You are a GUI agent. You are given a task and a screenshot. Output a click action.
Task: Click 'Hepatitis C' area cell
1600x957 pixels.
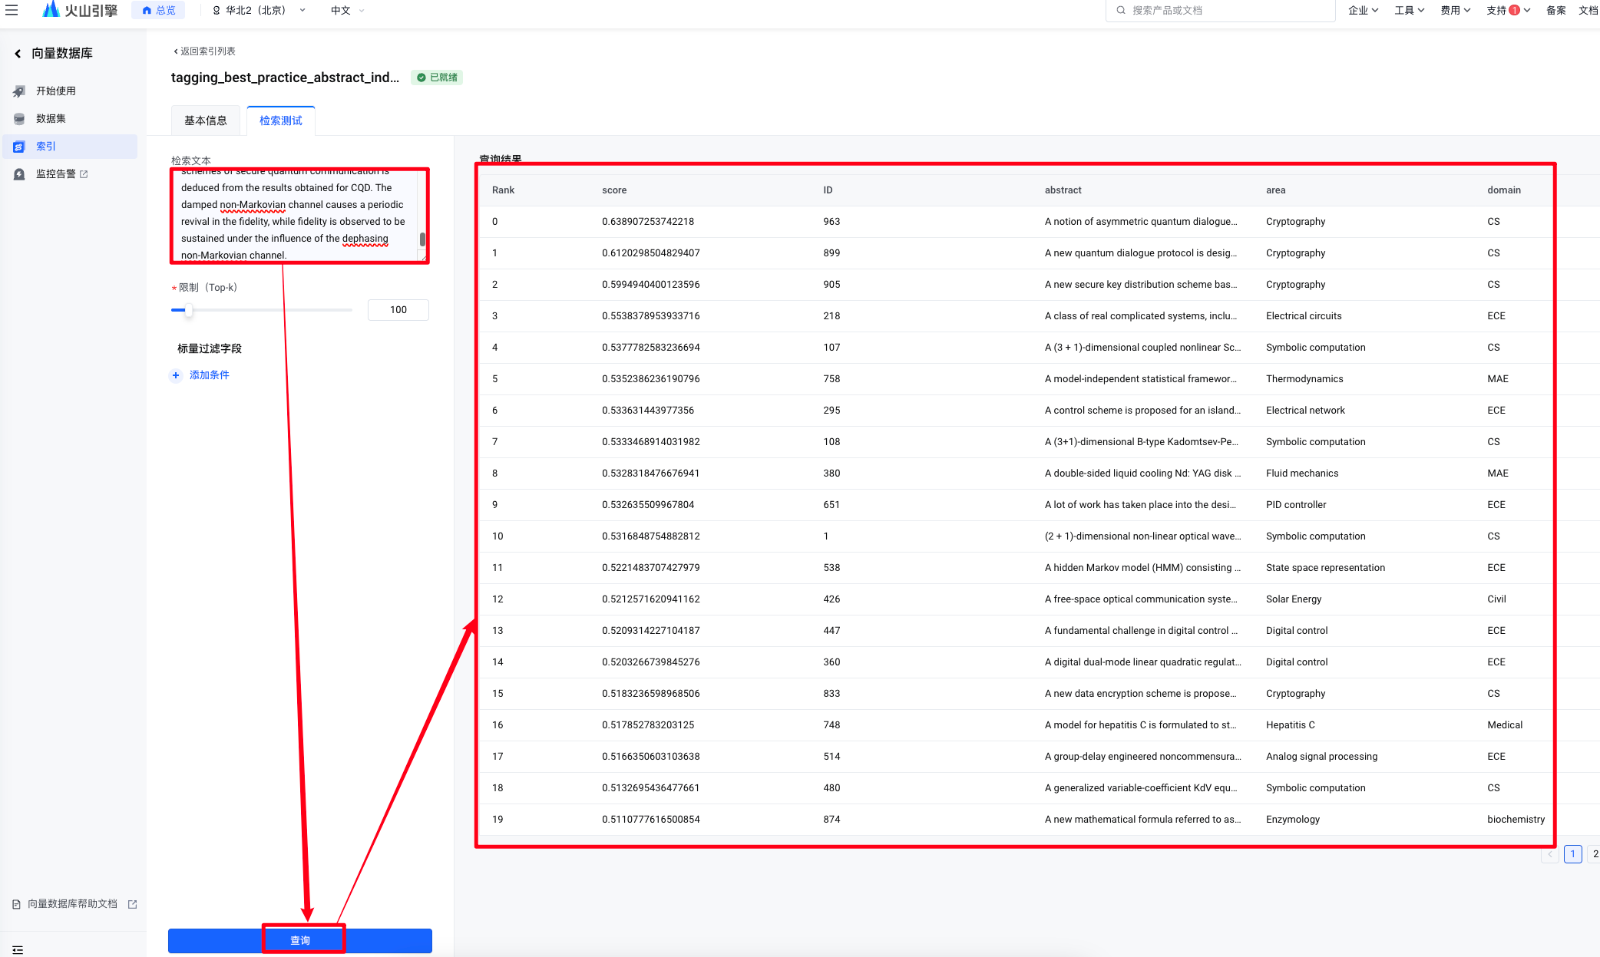(1290, 725)
